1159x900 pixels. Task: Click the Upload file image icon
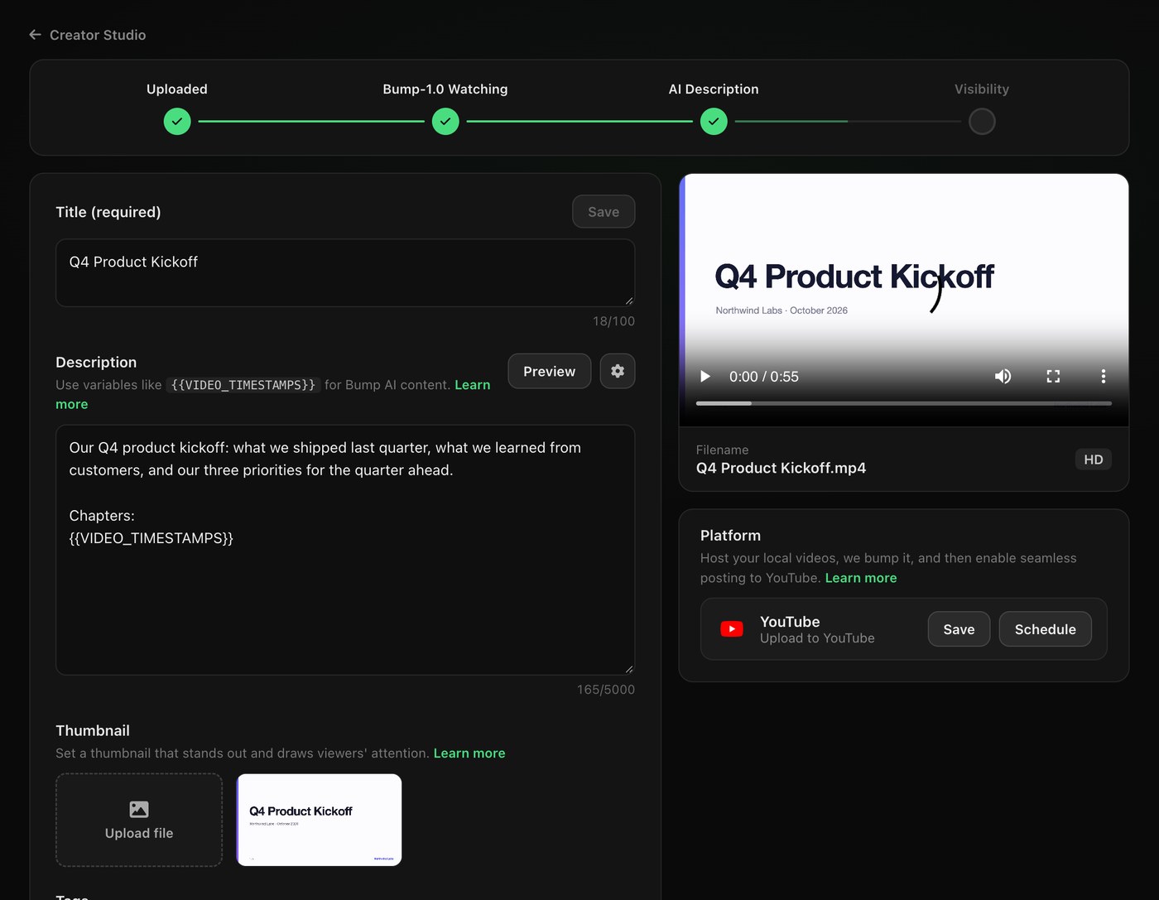click(x=139, y=809)
